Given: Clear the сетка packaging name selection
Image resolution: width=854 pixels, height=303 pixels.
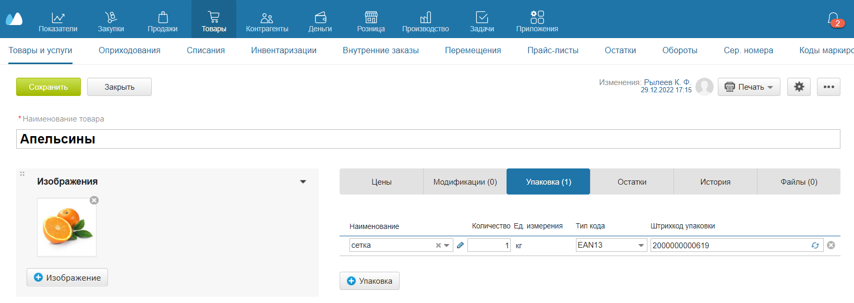Looking at the screenshot, I should point(438,246).
